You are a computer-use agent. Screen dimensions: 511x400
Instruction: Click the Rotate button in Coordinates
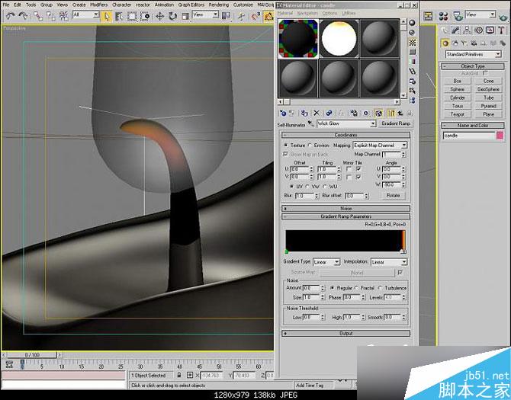pos(393,195)
